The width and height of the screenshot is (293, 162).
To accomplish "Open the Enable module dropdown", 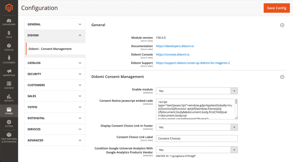I will click(197, 91).
